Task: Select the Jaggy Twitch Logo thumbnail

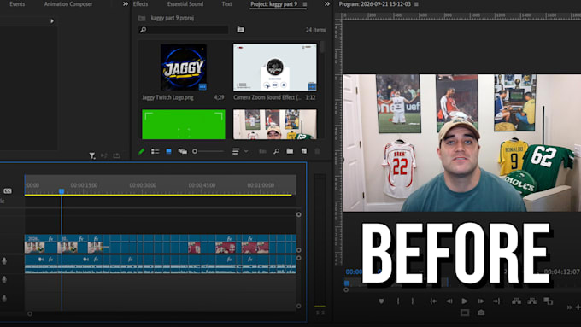Action: 184,67
